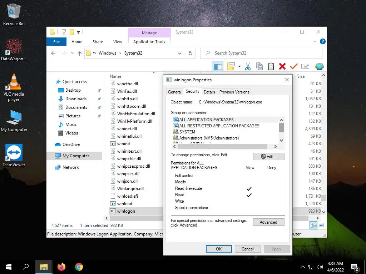Switch to the View ribbon tab

coord(118,42)
